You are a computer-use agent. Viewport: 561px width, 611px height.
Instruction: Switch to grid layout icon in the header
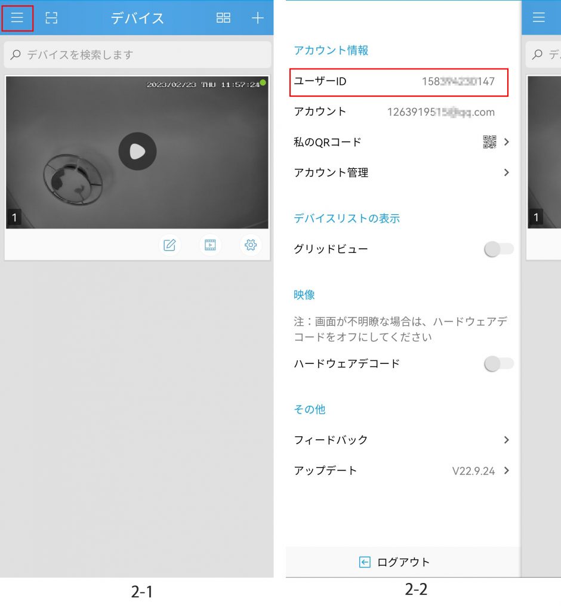click(223, 18)
